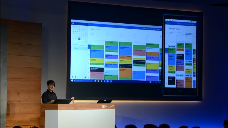The image size is (228, 128).
Task: Tap Wednesday's orange Office integration on phone
Action: pyautogui.click(x=189, y=82)
